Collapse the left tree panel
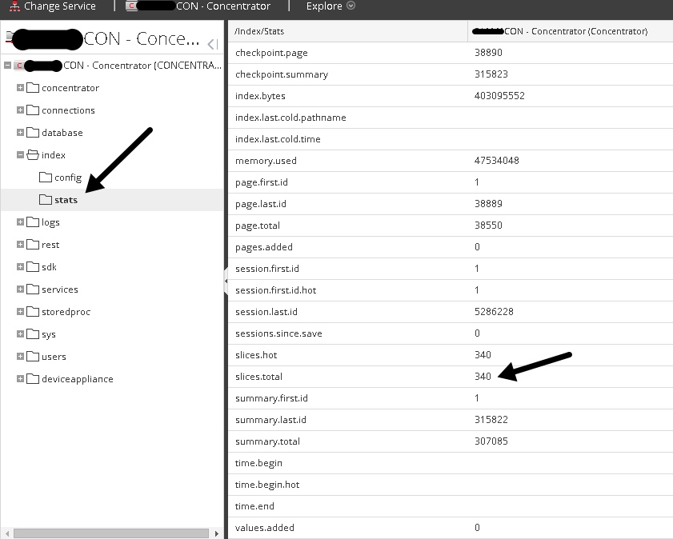673x539 pixels. [x=212, y=43]
